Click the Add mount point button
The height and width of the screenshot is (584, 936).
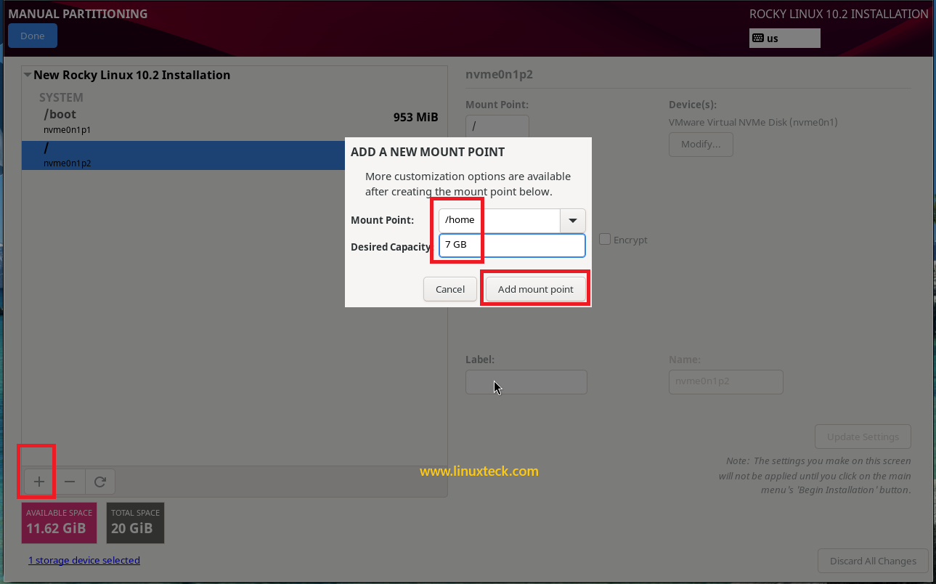coord(536,289)
